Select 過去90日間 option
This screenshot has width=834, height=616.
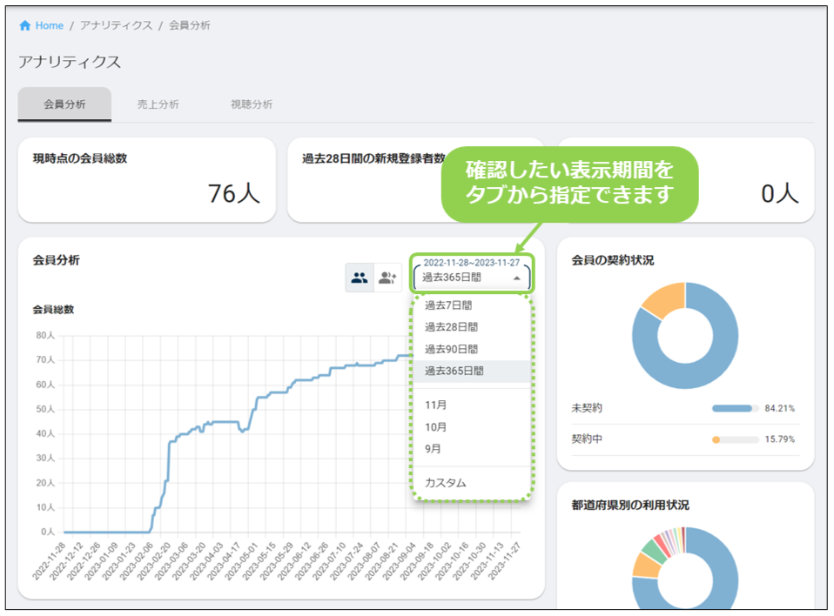tap(451, 349)
